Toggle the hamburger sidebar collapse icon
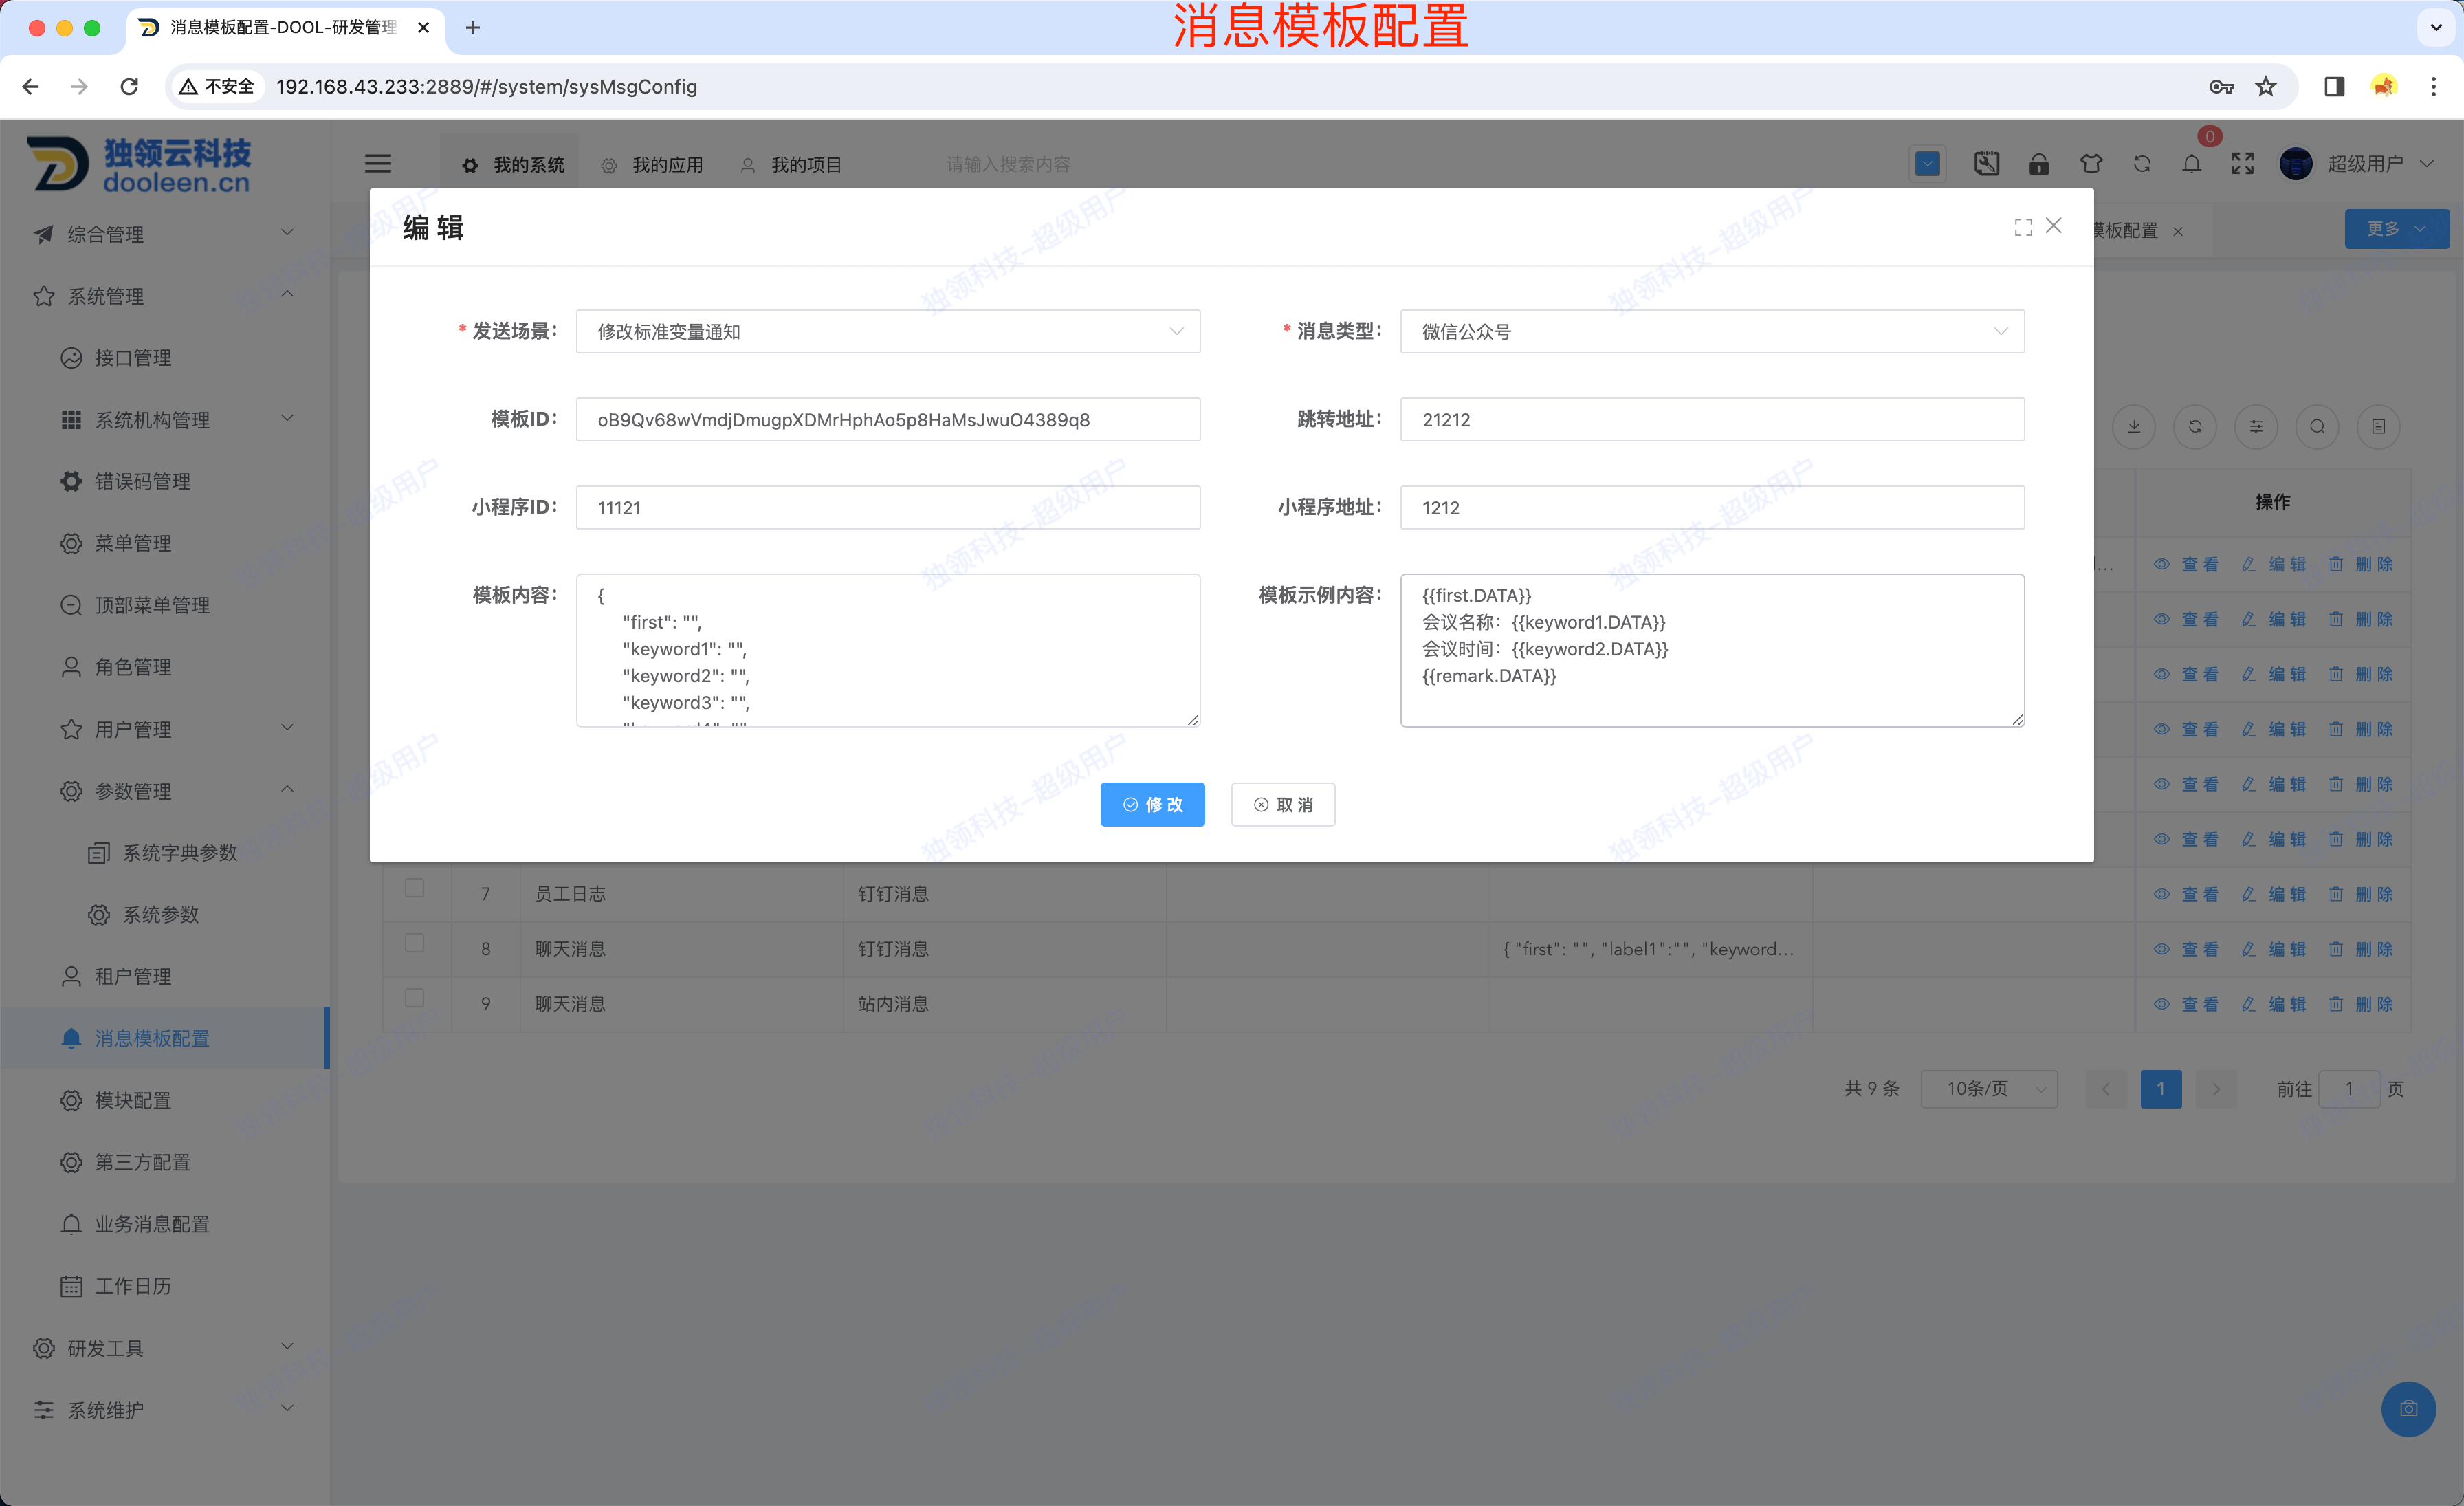This screenshot has width=2464, height=1506. pos(378,164)
